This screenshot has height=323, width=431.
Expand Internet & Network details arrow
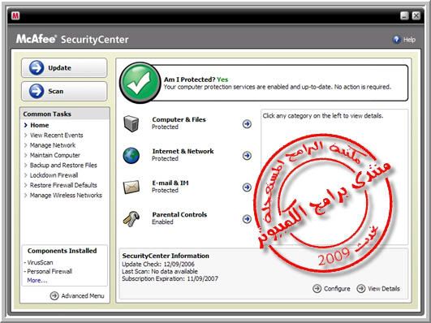pos(247,156)
